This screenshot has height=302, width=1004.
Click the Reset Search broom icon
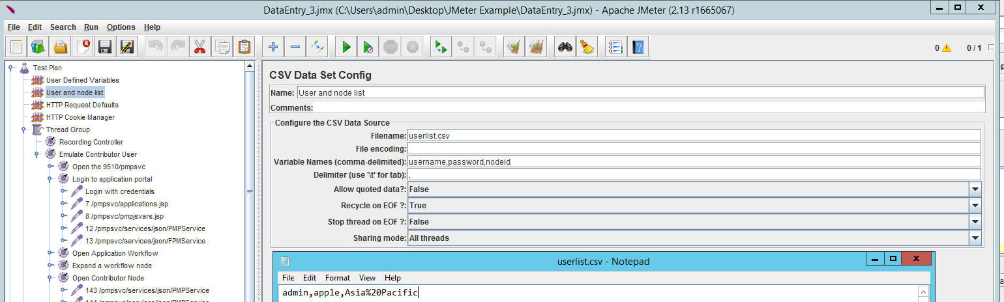pos(587,47)
